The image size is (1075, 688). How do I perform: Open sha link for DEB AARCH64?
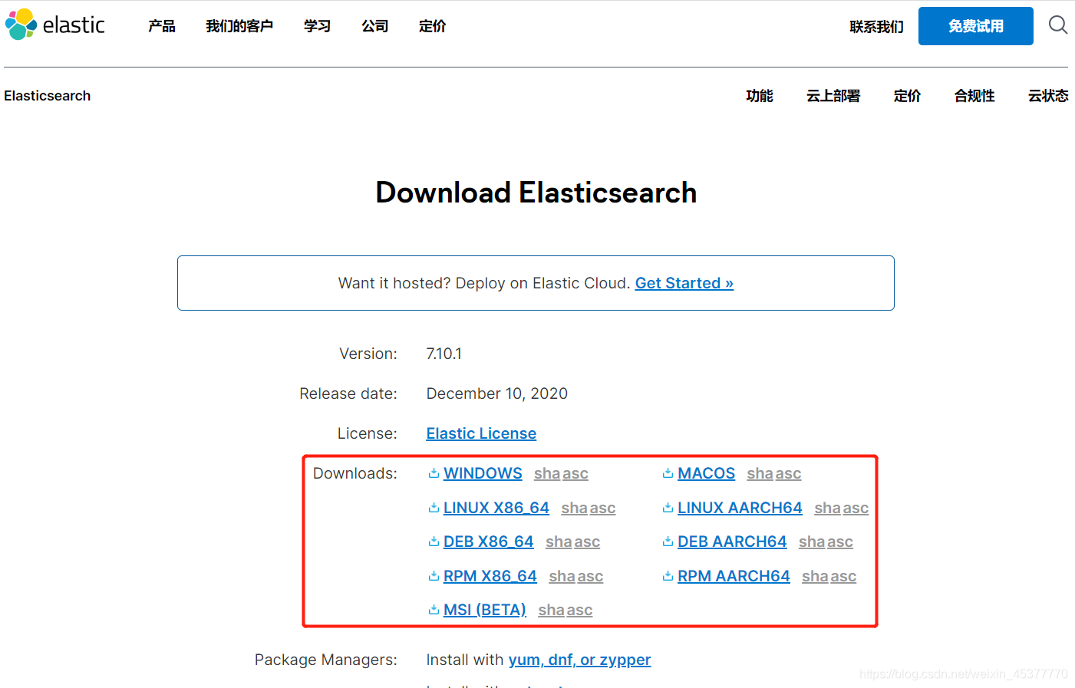(812, 542)
